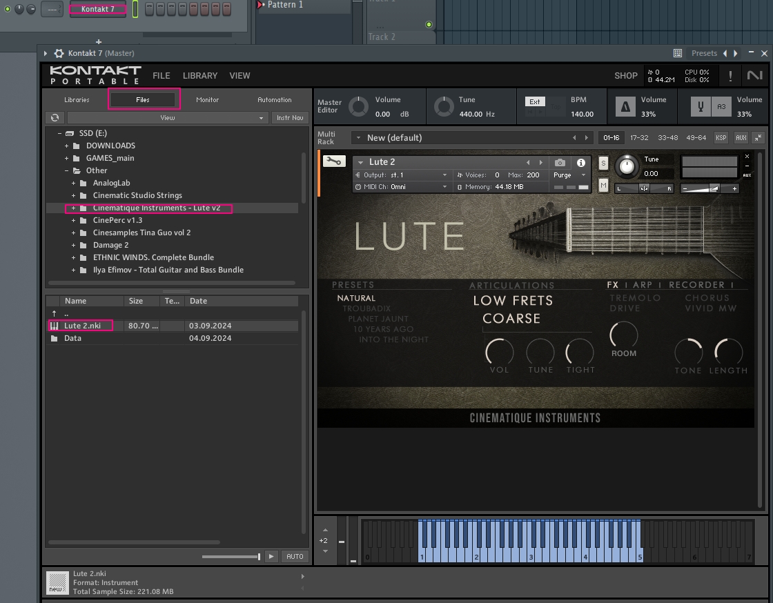
Task: Select the Lute 2.nki file
Action: pyautogui.click(x=82, y=326)
